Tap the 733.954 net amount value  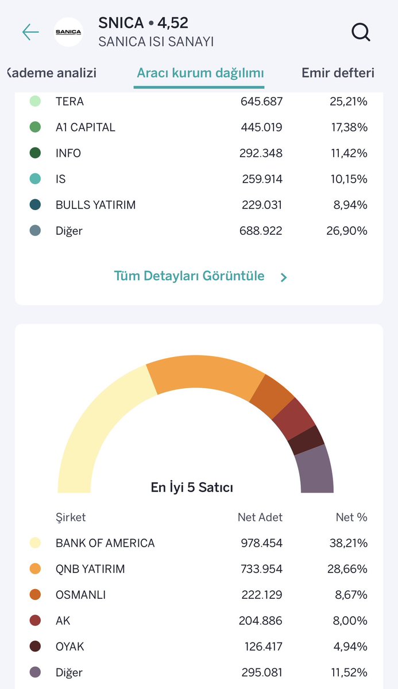(x=261, y=569)
